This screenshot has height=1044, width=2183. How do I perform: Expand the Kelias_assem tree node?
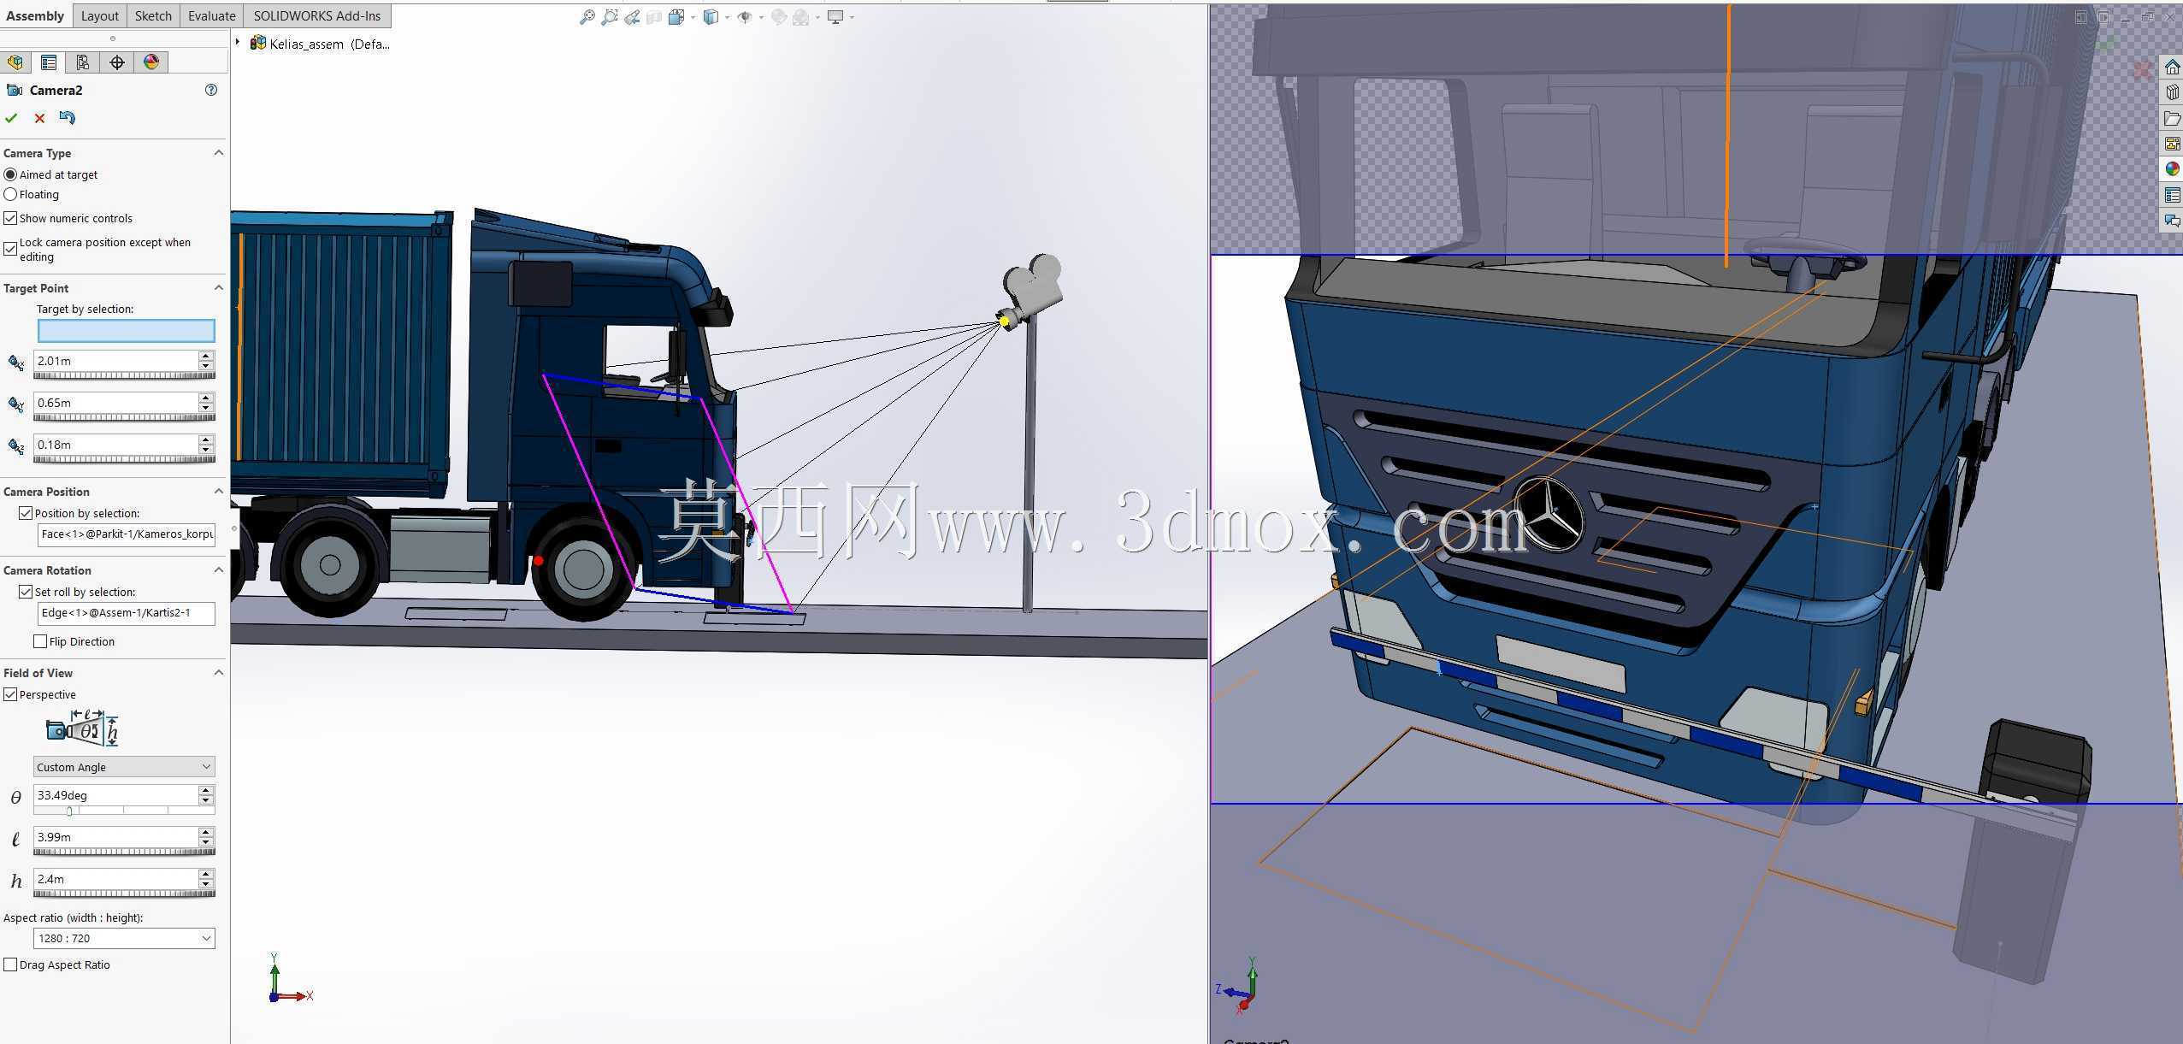click(x=238, y=42)
